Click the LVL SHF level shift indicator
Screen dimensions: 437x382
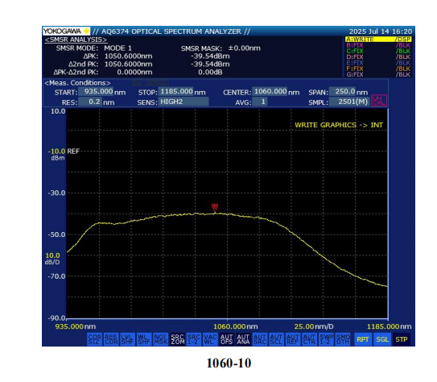click(128, 339)
